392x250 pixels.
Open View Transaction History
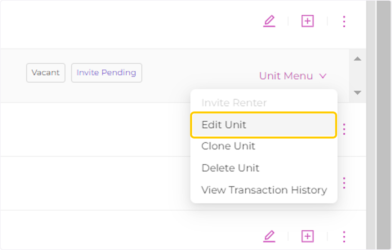coord(265,190)
